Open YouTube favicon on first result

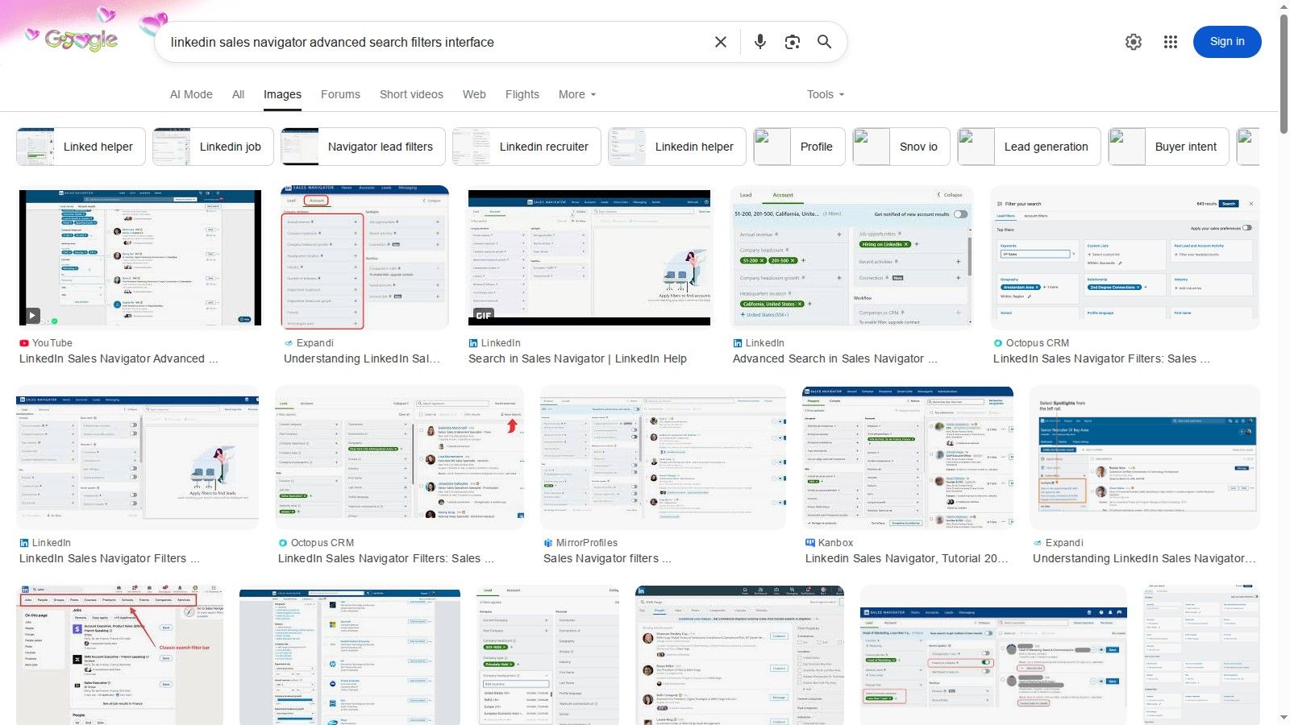tap(24, 343)
